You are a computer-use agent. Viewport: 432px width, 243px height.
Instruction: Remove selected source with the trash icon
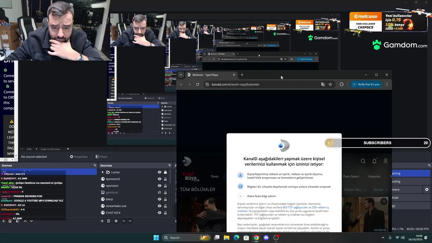pos(108,221)
